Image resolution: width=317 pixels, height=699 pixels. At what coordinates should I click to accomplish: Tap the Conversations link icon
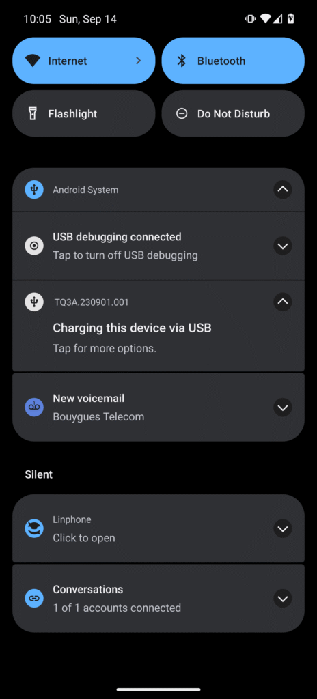tap(34, 598)
